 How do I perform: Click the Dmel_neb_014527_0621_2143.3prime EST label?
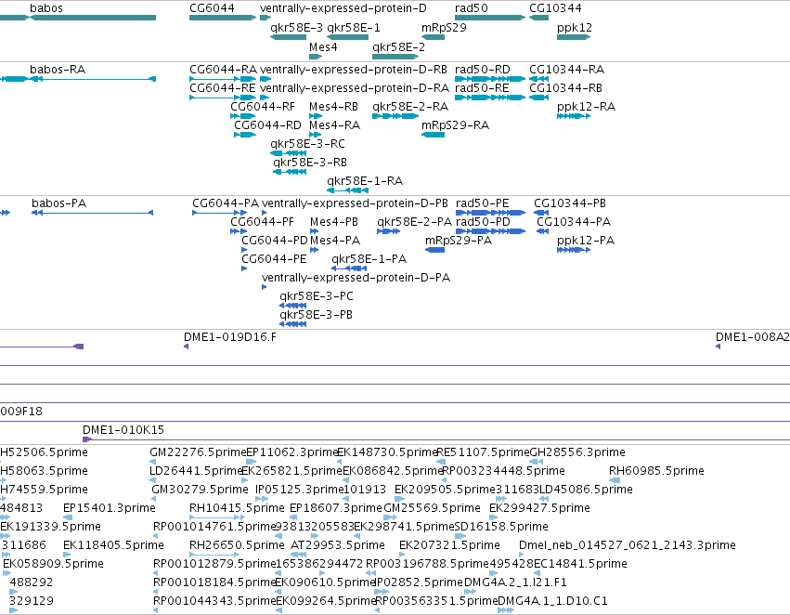pyautogui.click(x=628, y=545)
